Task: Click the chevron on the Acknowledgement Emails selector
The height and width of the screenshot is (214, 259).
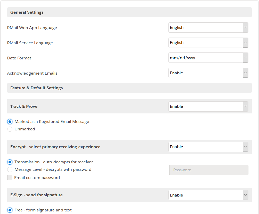Action: click(245, 73)
